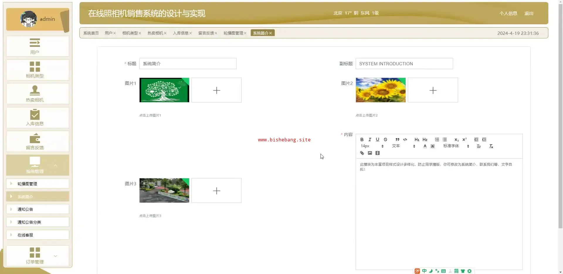The width and height of the screenshot is (563, 274).
Task: Open 个人信息 profile link
Action: pyautogui.click(x=508, y=13)
